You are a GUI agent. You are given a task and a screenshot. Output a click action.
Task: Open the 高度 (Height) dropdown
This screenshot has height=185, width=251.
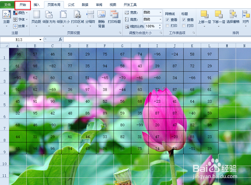[161, 19]
